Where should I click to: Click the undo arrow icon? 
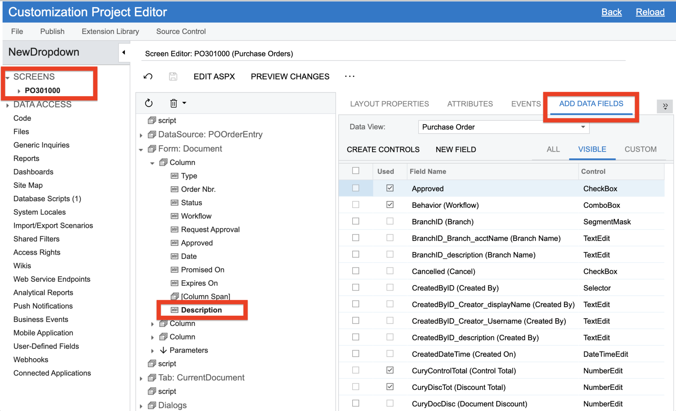148,76
